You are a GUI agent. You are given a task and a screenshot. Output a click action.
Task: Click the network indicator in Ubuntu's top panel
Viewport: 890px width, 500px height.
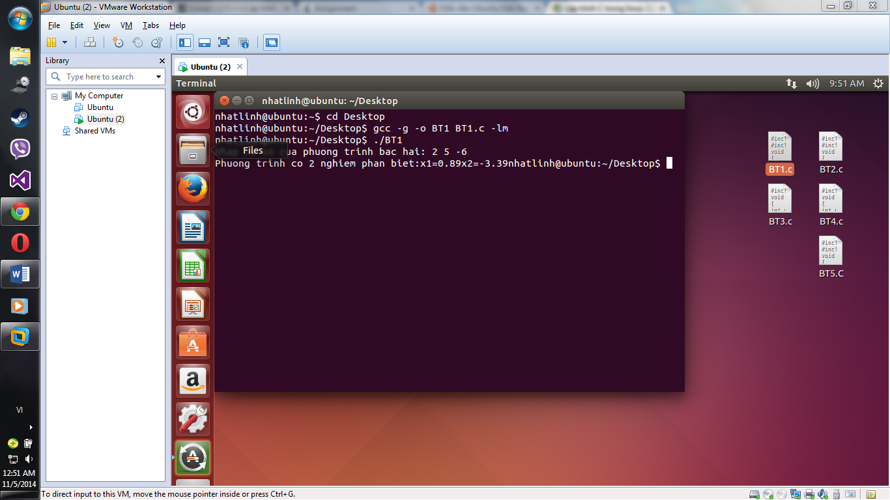(x=791, y=83)
